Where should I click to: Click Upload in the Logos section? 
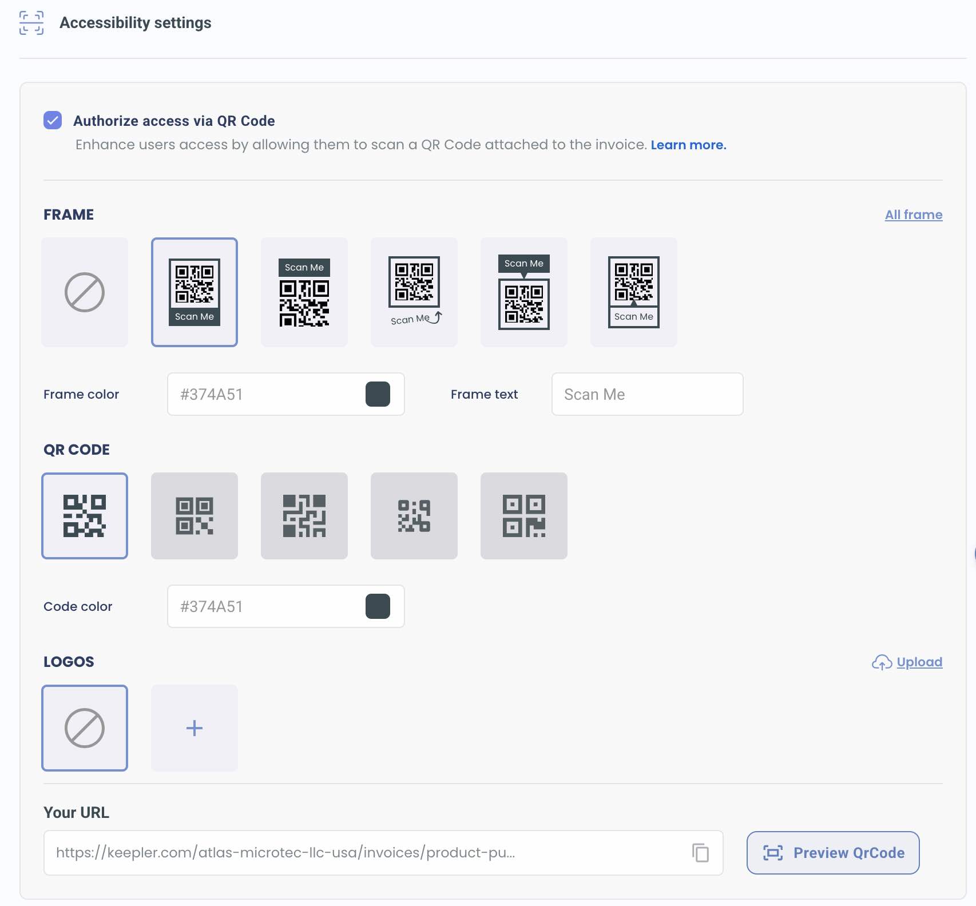[x=918, y=662]
